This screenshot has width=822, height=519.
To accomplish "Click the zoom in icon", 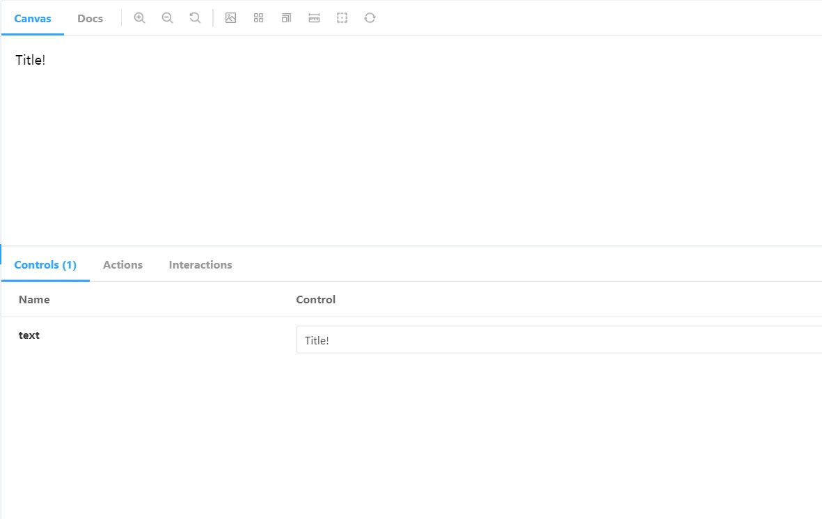I will [139, 18].
